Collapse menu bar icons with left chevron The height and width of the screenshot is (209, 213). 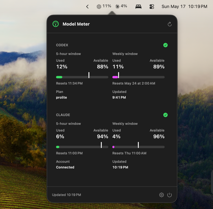[87, 6]
